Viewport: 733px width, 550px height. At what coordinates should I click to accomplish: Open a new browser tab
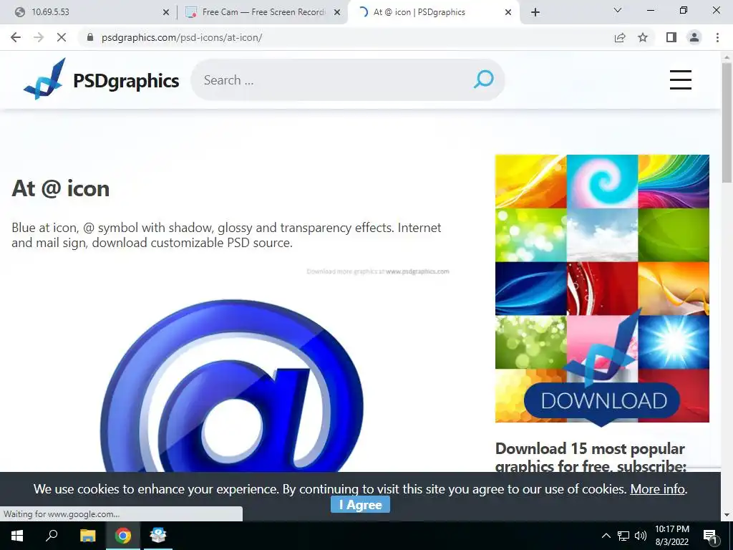535,12
